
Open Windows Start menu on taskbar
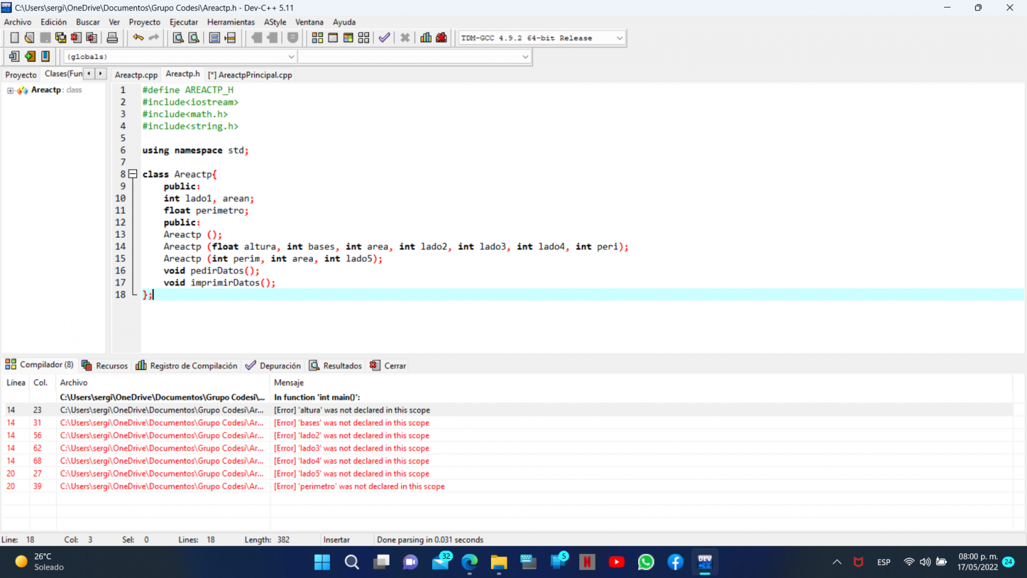[x=322, y=562]
